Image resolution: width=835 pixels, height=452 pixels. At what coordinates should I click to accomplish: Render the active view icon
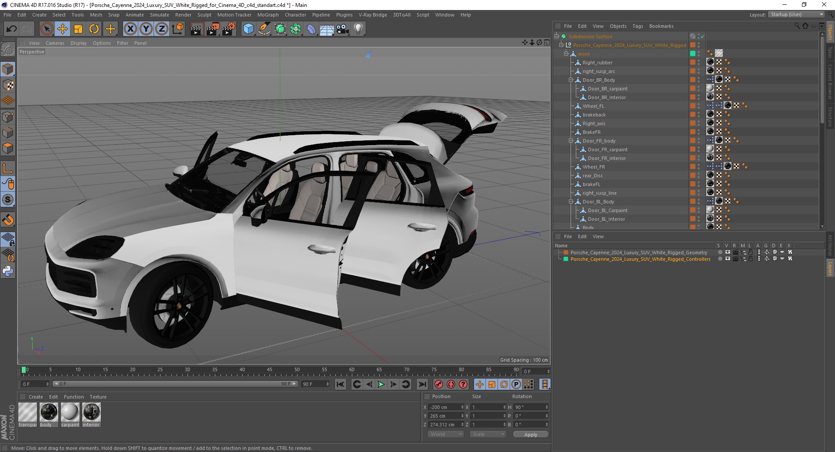[197, 29]
